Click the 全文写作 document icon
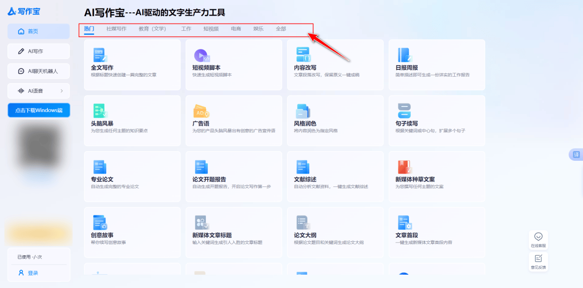The height and width of the screenshot is (288, 583). [100, 55]
